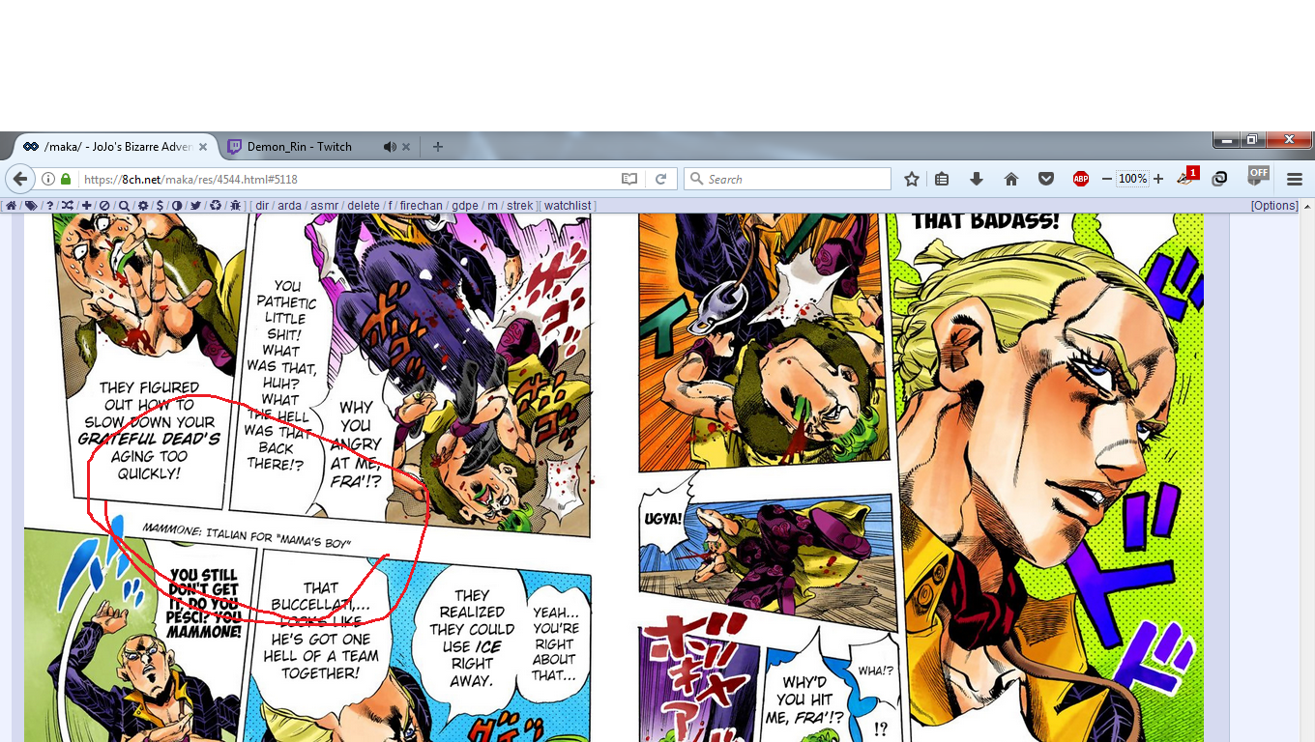
Task: Close the /maka/ JoJo tab
Action: (203, 147)
